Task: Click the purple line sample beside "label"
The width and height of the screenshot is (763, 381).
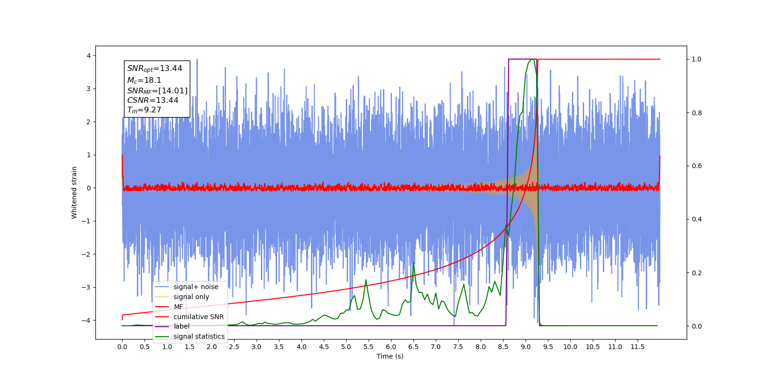Action: tap(162, 327)
